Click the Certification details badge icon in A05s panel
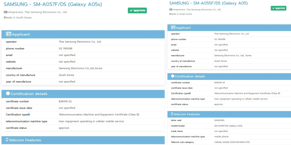 (x=8, y=93)
